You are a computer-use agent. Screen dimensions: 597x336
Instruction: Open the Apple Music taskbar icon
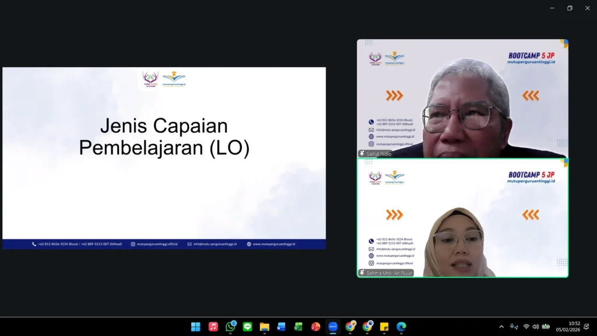click(x=213, y=327)
